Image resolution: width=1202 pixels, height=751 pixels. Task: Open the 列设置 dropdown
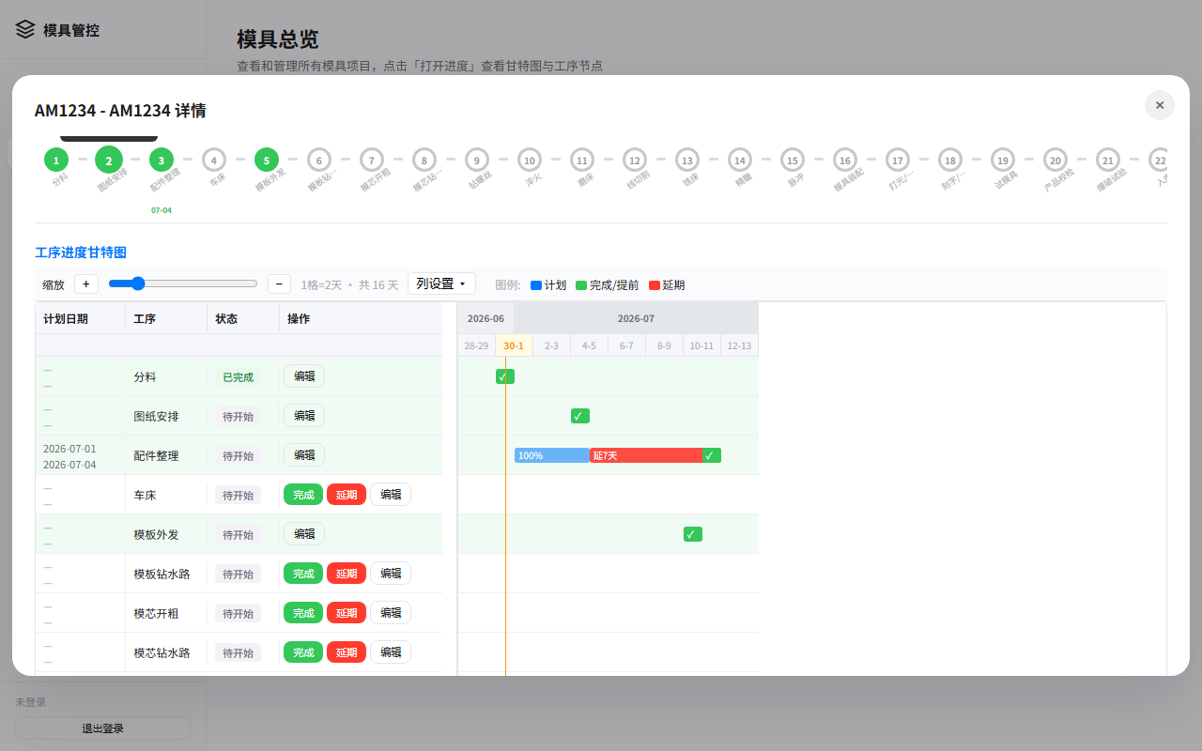pyautogui.click(x=441, y=284)
